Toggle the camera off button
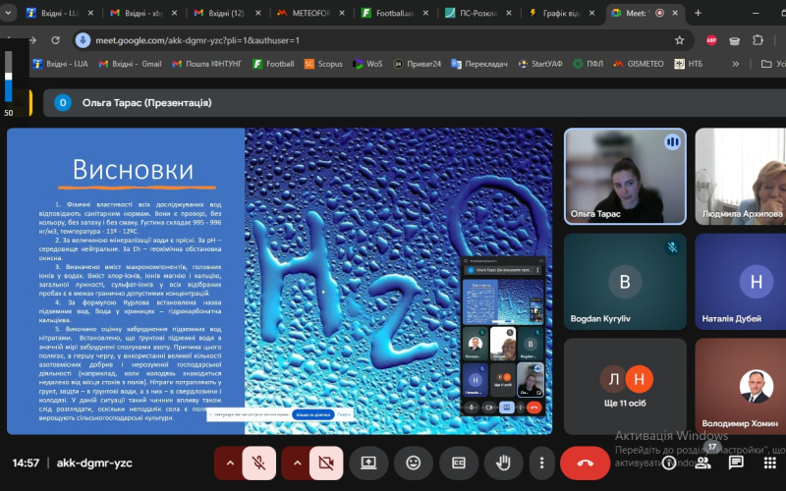The height and width of the screenshot is (491, 786). click(326, 463)
